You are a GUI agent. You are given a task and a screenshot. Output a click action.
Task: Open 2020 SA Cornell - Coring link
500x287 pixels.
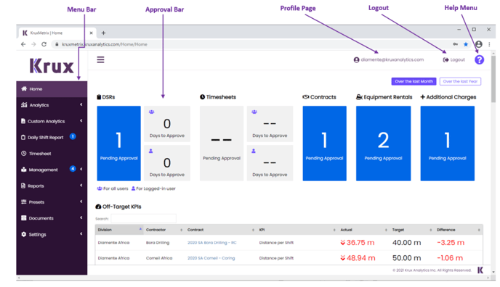[211, 258]
